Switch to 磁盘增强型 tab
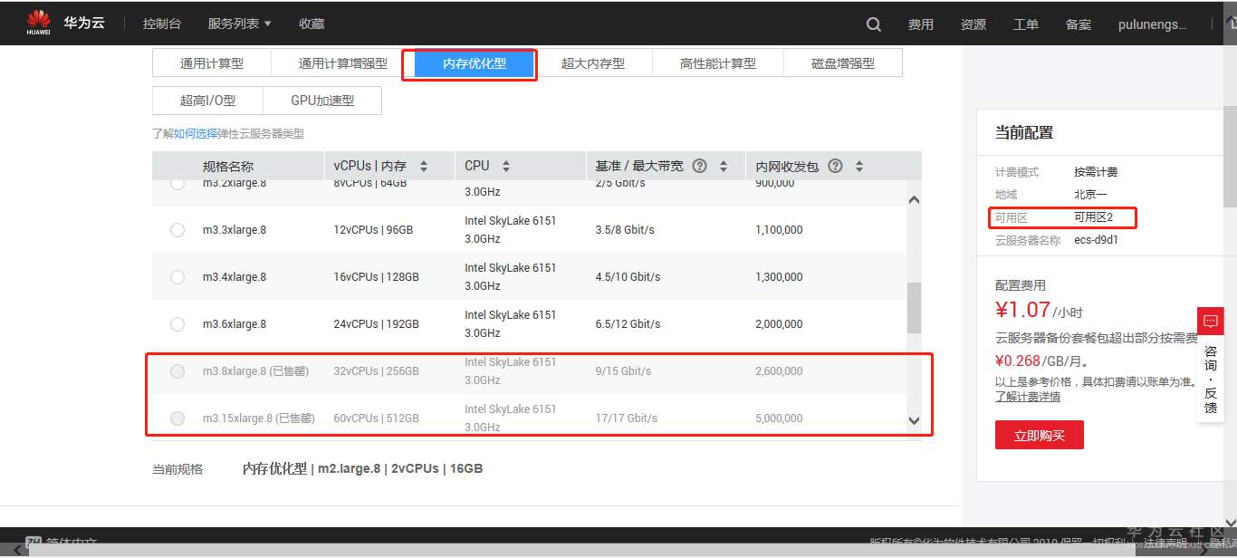 843,63
